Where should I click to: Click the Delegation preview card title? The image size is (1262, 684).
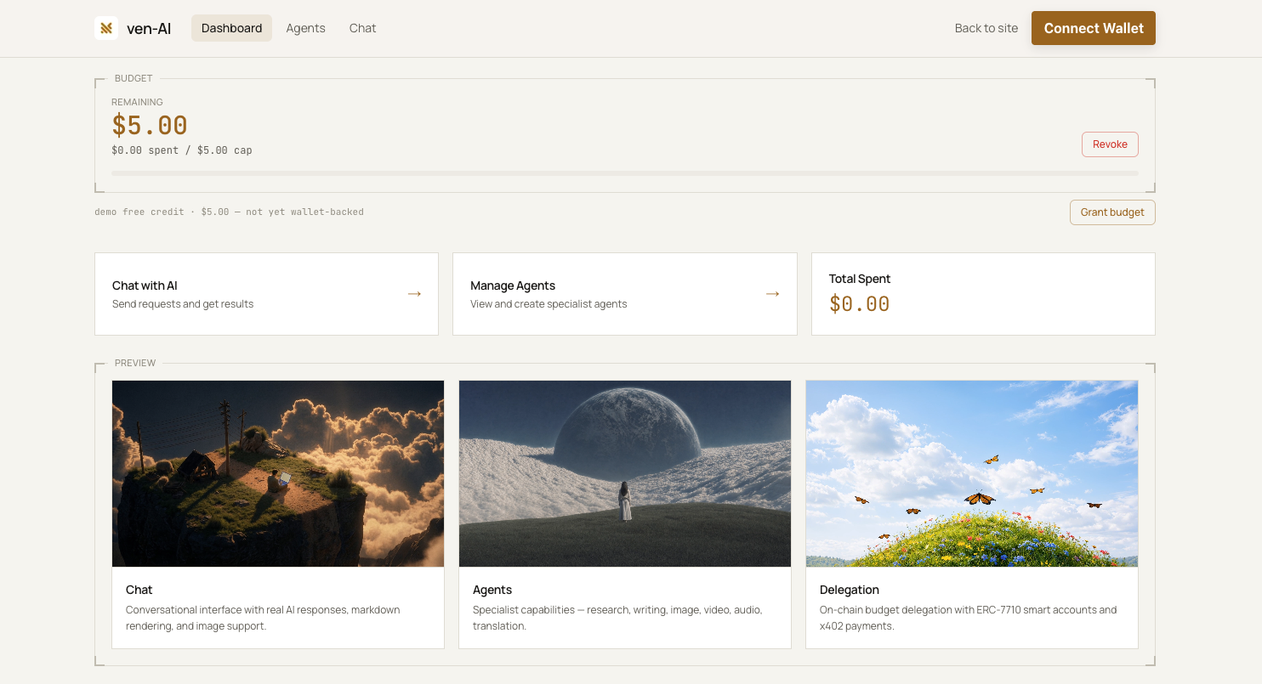[x=850, y=590]
